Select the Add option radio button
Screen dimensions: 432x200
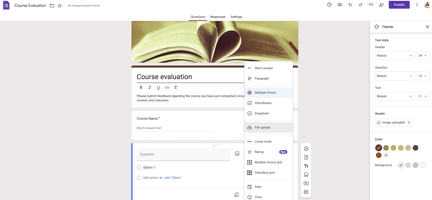click(139, 178)
